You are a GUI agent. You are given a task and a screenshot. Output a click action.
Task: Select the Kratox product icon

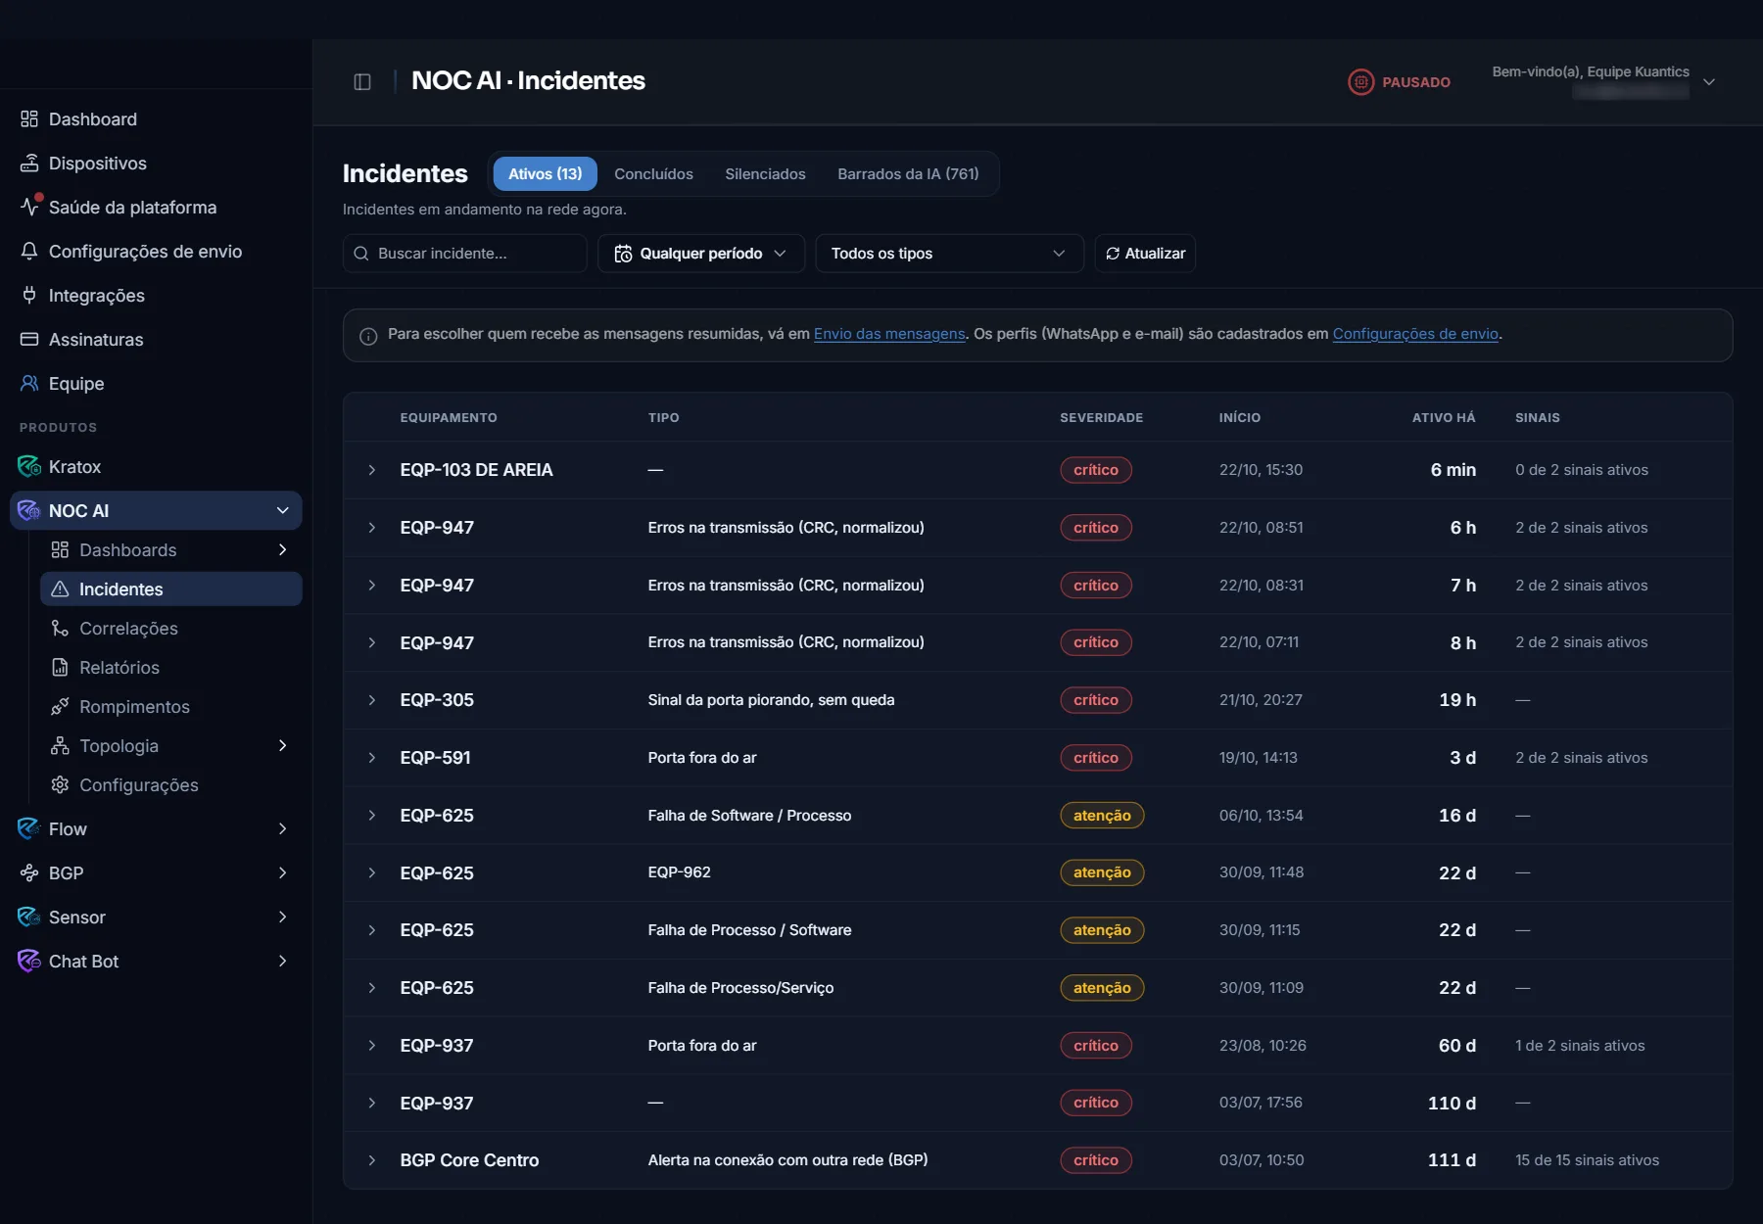(29, 466)
